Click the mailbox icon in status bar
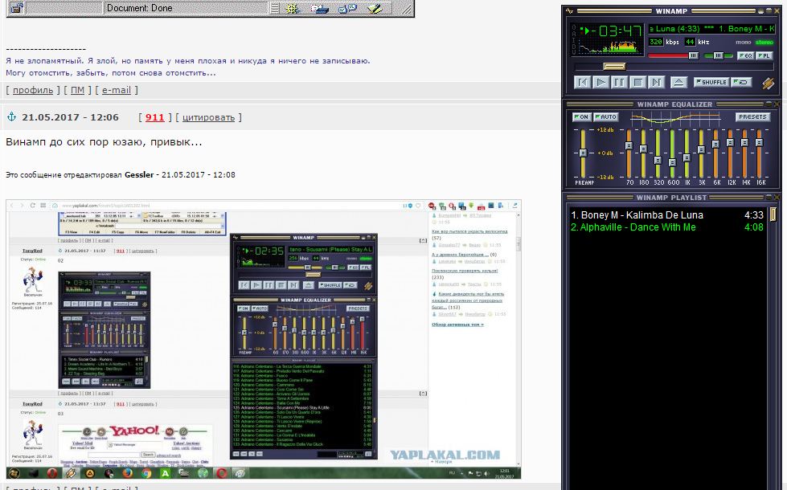The width and height of the screenshot is (787, 490). [319, 9]
